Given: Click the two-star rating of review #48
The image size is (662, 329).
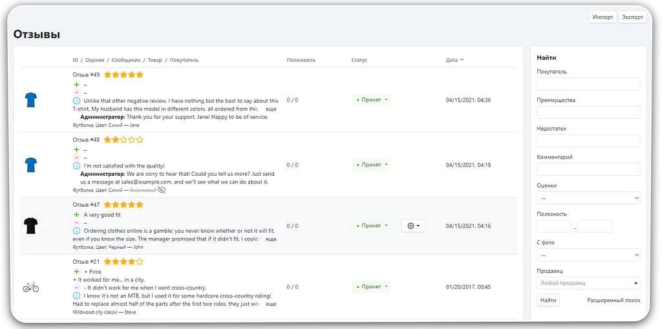Looking at the screenshot, I should click(x=123, y=140).
